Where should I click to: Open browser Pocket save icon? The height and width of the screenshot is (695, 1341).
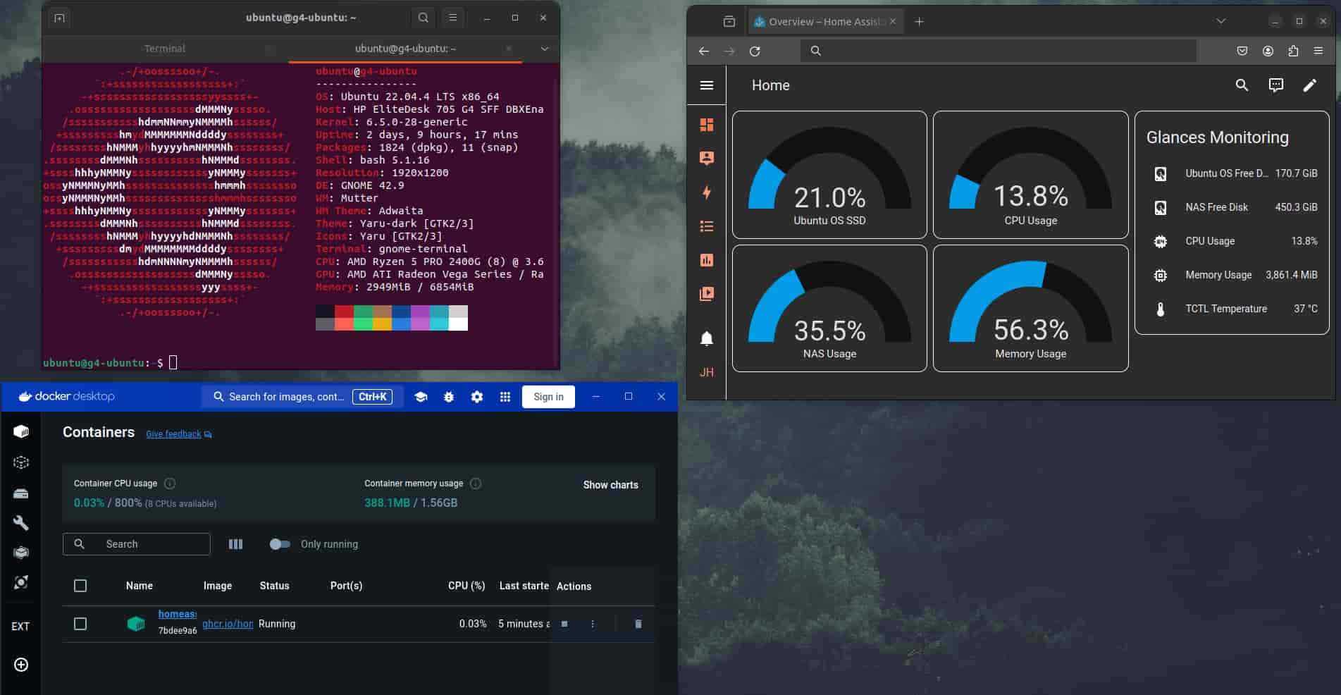1242,51
